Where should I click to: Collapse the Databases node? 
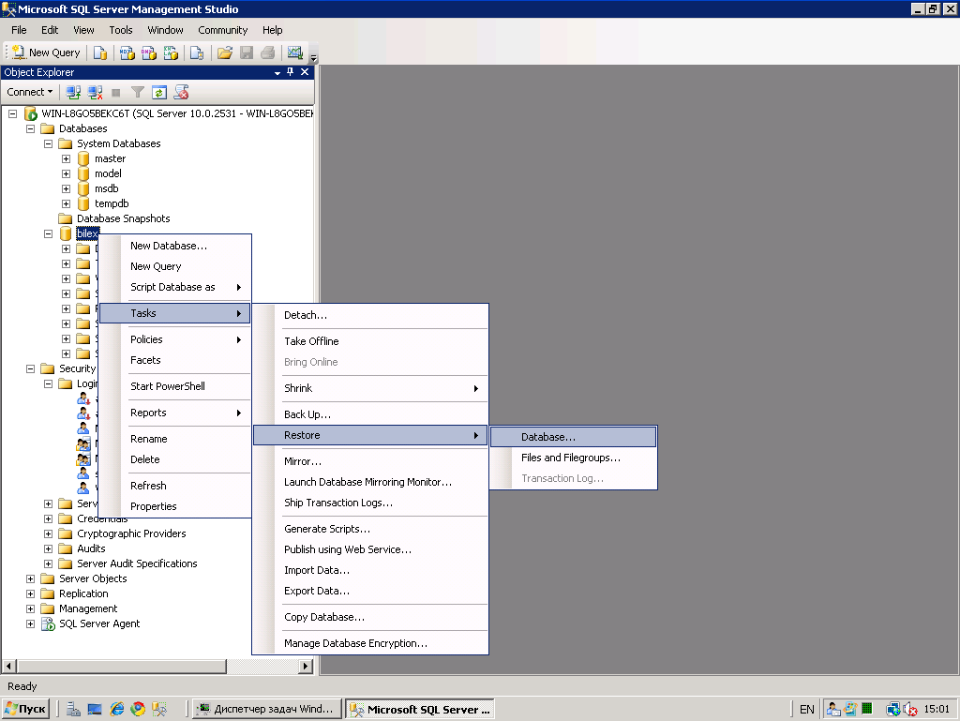coord(31,128)
